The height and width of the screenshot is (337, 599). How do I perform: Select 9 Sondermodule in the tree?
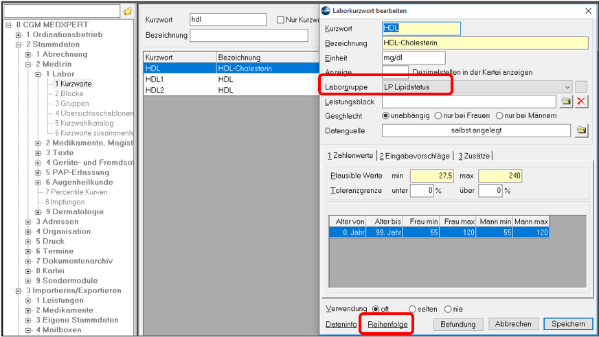pyautogui.click(x=67, y=281)
